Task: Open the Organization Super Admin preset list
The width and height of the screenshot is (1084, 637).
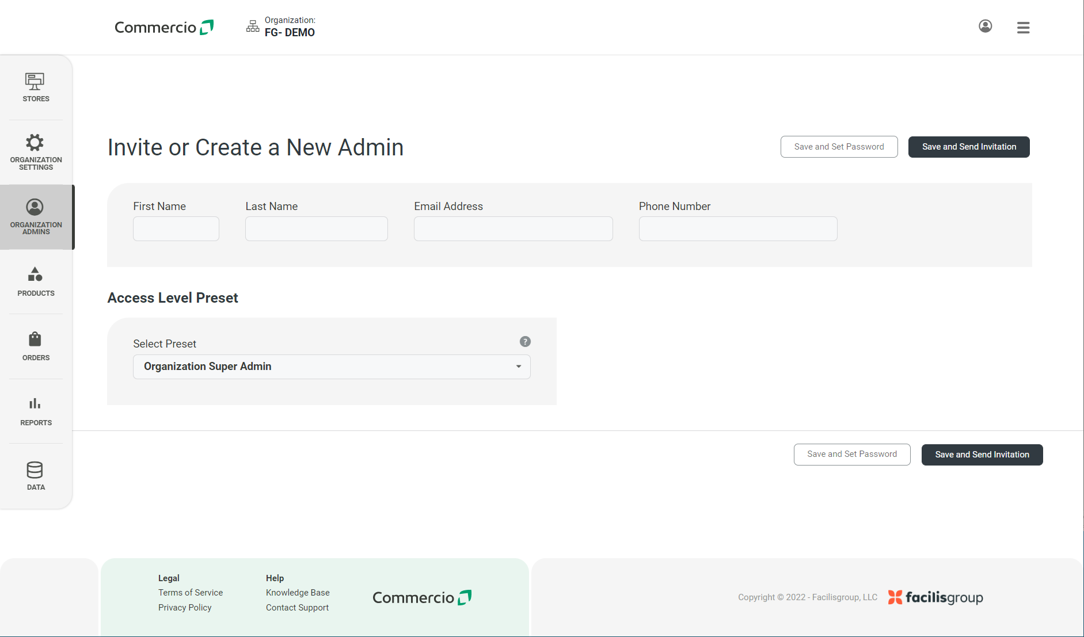Action: (331, 367)
